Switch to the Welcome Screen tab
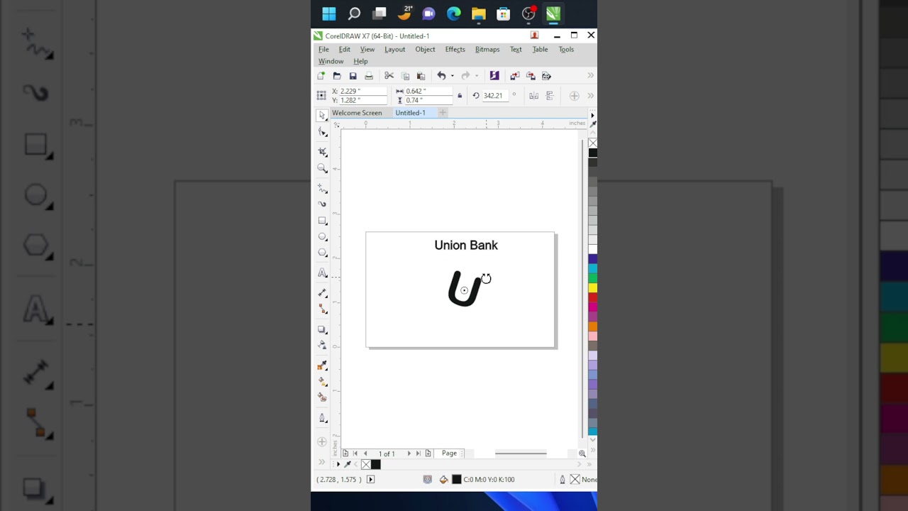This screenshot has height=511, width=908. (x=357, y=113)
